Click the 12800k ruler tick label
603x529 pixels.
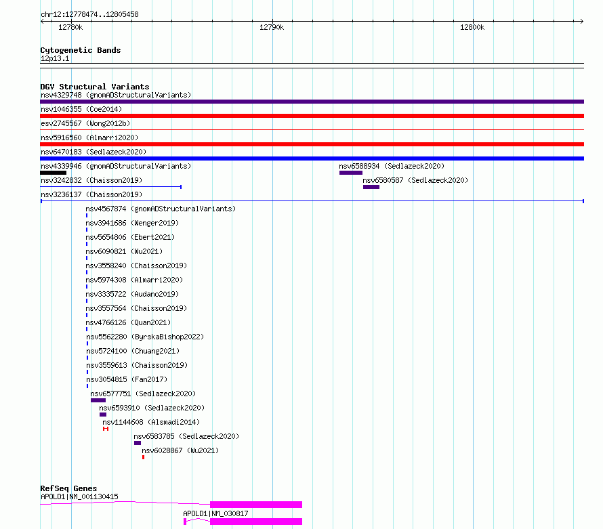coord(472,27)
